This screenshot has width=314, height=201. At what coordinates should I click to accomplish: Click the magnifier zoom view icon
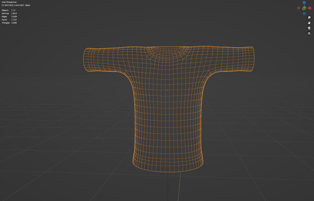coord(309,17)
